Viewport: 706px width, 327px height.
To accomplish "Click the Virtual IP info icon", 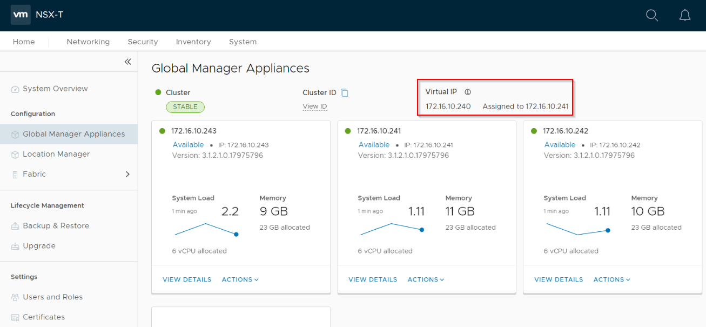I will coord(468,92).
